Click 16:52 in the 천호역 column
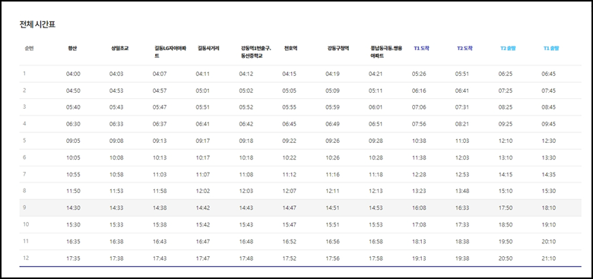593x279 pixels. click(x=290, y=242)
